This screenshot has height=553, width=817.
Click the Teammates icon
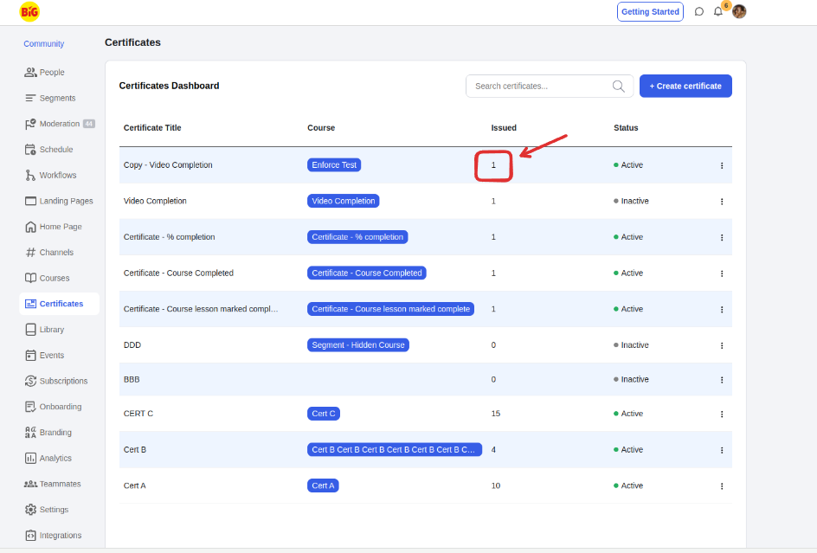coord(31,484)
